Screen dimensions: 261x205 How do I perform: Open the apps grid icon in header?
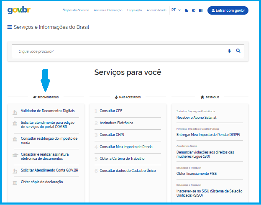[x=201, y=10]
